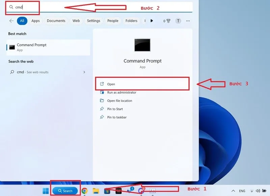Image resolution: width=270 pixels, height=196 pixels.
Task: Choose Run as administrator
Action: pyautogui.click(x=122, y=92)
